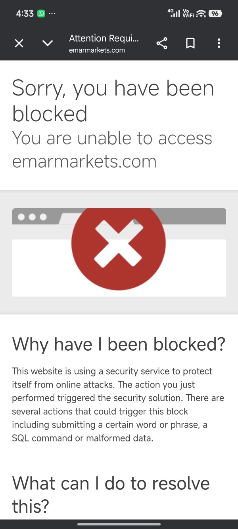Tap the WhatsApp notification icon in status bar
Screen dimensions: 238x529
tap(41, 13)
